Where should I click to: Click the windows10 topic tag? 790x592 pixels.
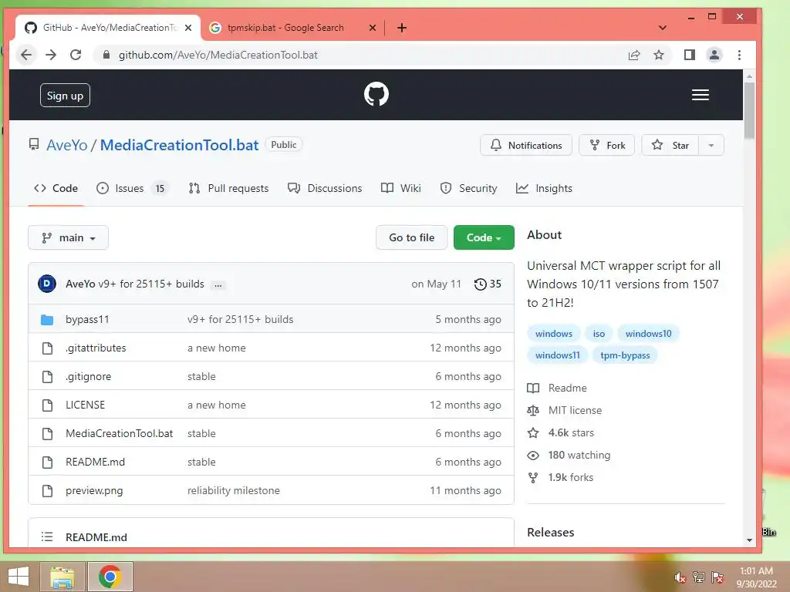click(x=648, y=334)
